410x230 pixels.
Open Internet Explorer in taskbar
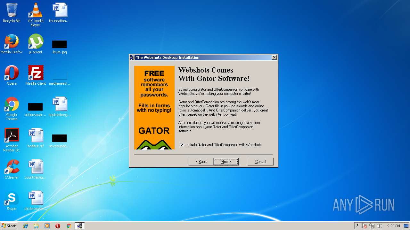click(x=26, y=226)
